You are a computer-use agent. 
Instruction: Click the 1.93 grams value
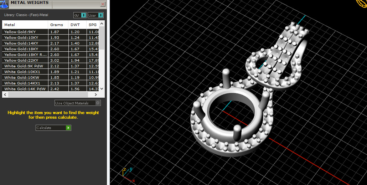(x=55, y=37)
